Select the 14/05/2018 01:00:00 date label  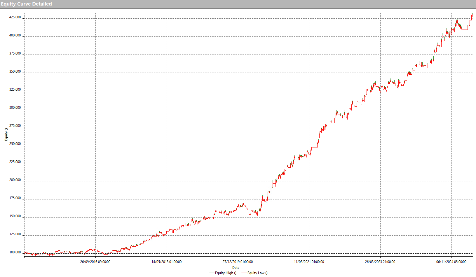point(166,262)
